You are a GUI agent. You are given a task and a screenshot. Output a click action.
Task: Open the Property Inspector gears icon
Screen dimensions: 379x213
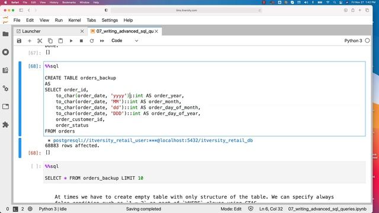pos(5,88)
